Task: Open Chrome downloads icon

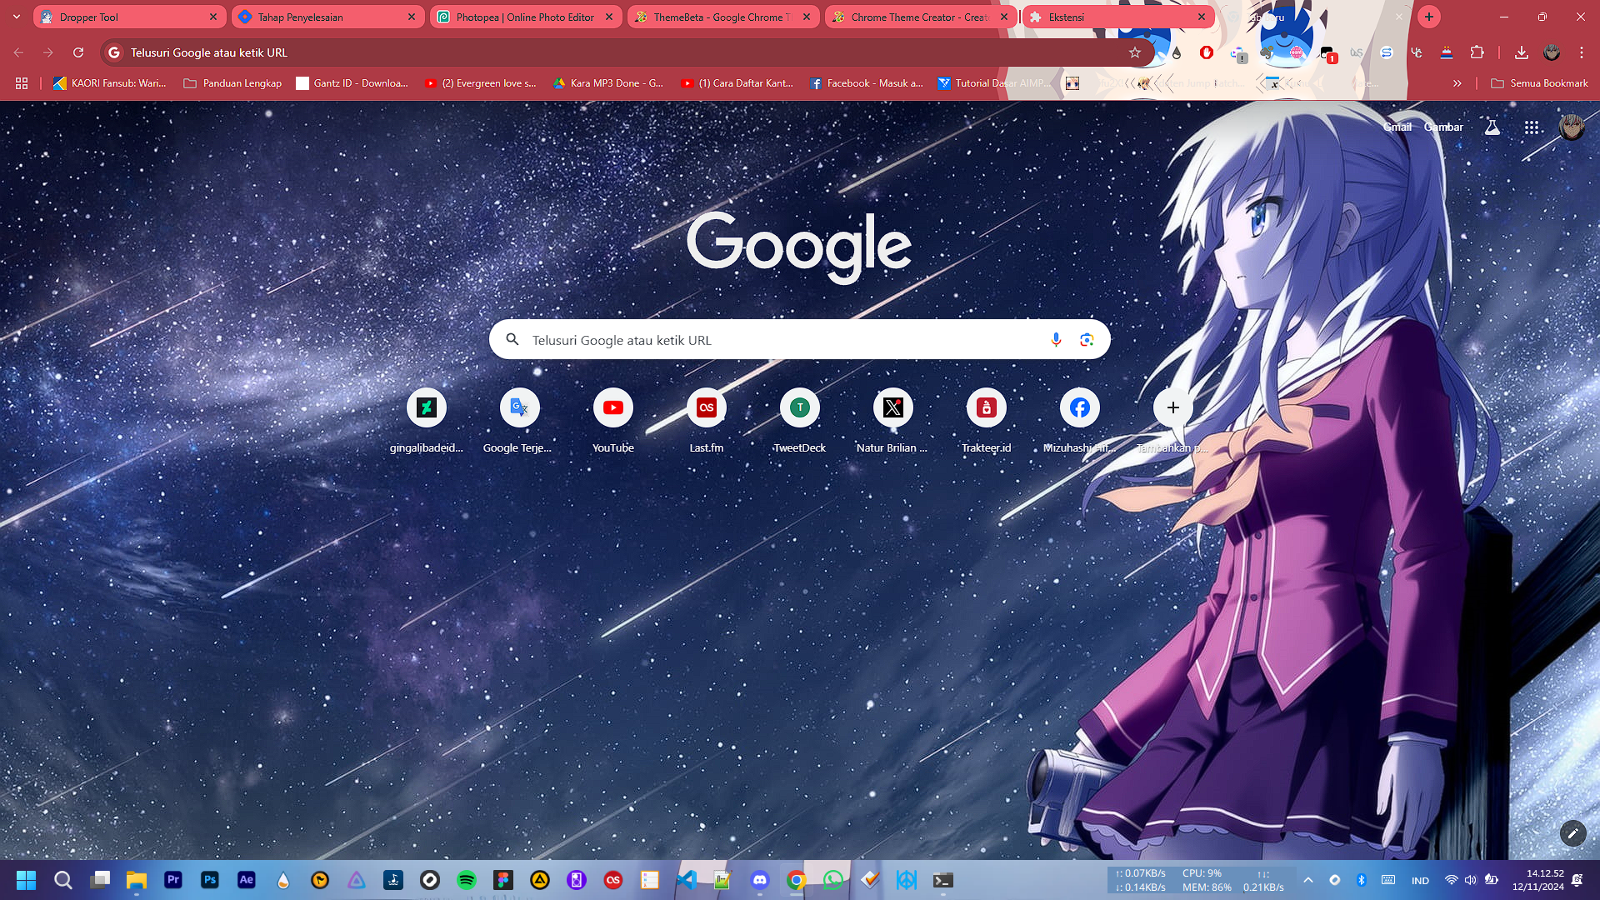Action: 1521,52
